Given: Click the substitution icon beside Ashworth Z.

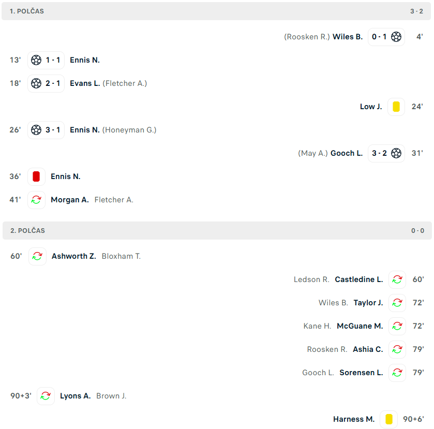Looking at the screenshot, I should point(37,256).
